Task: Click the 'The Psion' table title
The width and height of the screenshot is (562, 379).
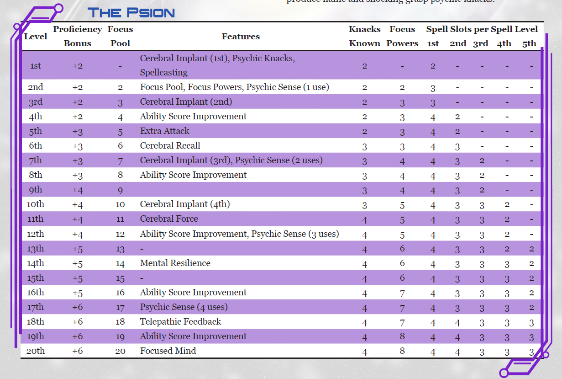Action: click(x=131, y=12)
